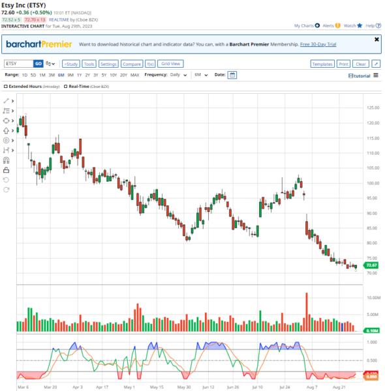Select the measure range tool
Screen dimensions: 385x391
tap(7, 150)
